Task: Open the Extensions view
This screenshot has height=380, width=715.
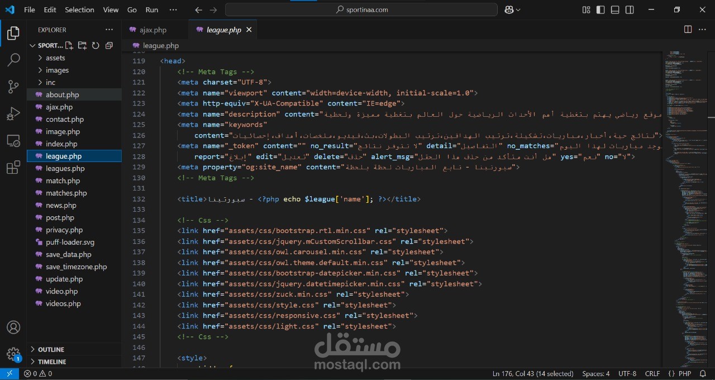Action: (x=13, y=167)
